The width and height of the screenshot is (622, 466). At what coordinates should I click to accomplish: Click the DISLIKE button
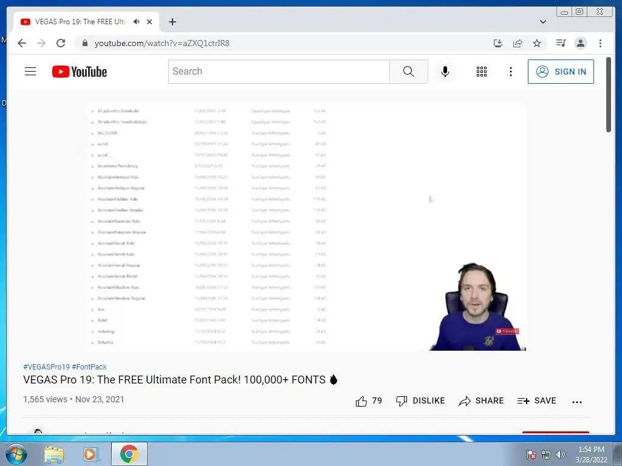coord(420,401)
